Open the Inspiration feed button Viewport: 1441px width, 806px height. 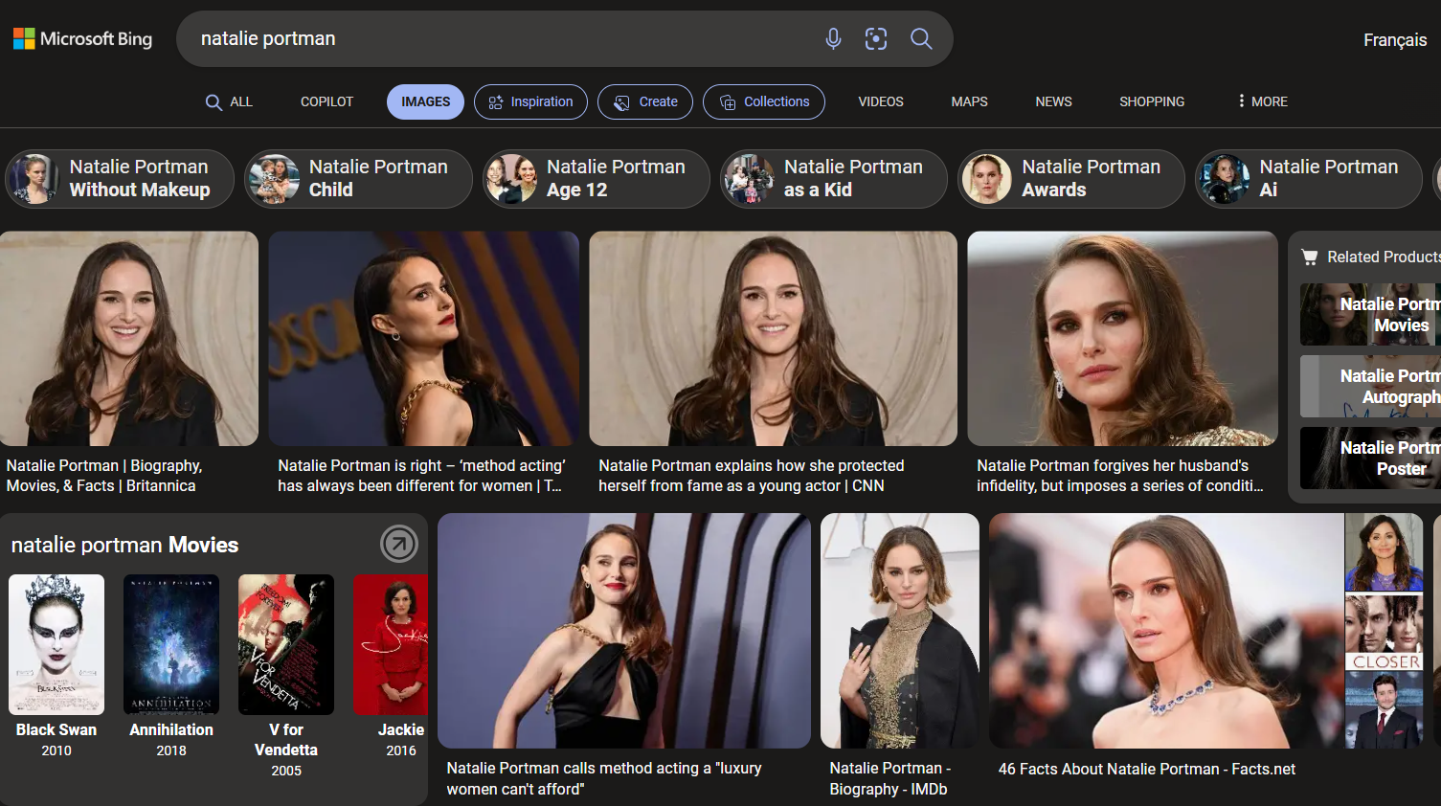(x=530, y=102)
